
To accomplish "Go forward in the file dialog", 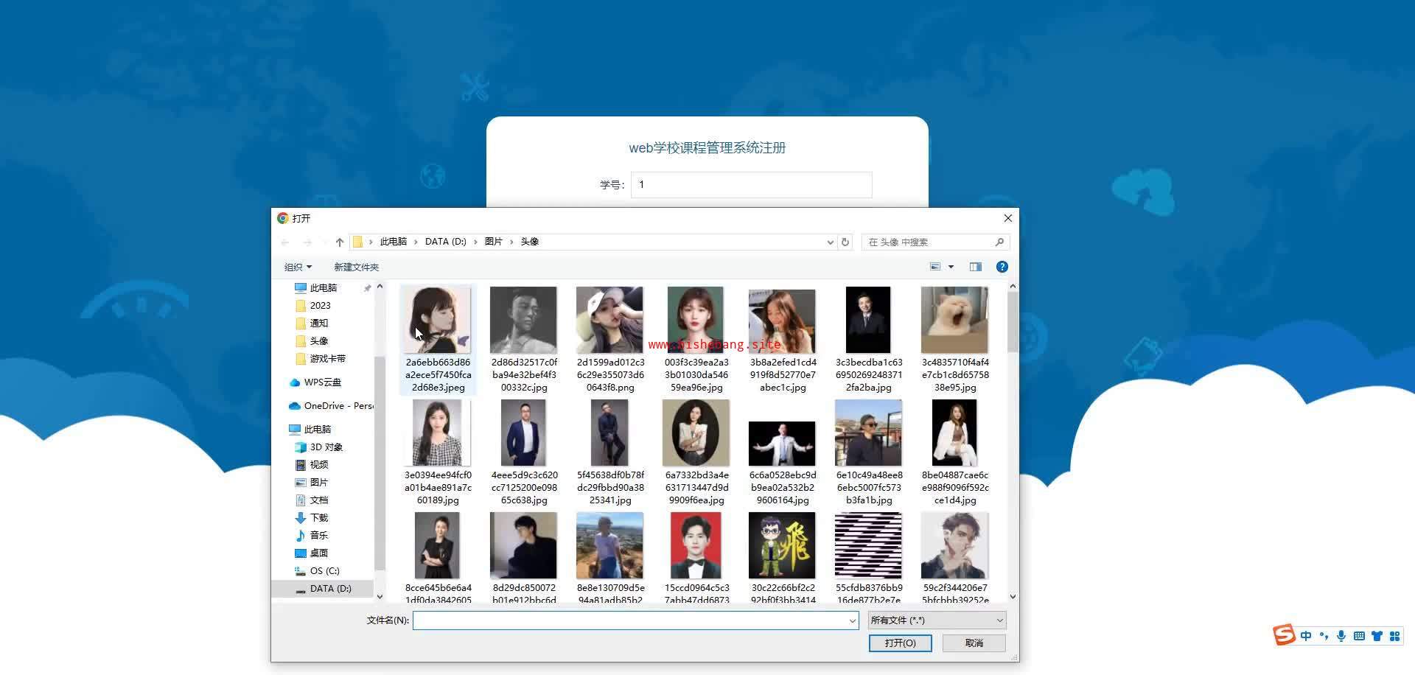I will (x=307, y=242).
